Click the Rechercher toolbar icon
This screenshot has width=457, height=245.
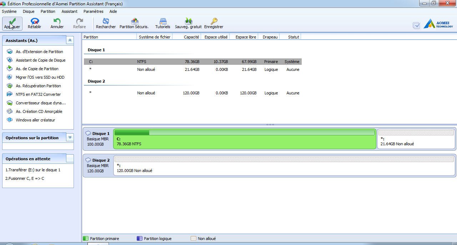tap(106, 21)
